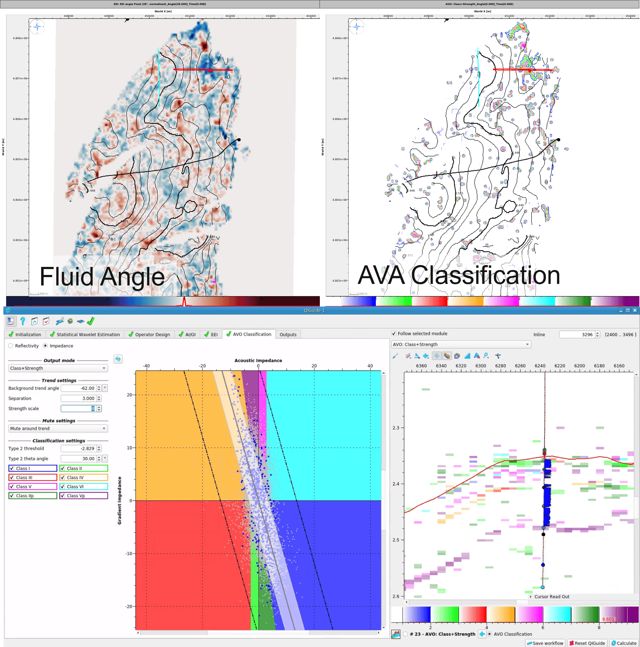Click the blue back arrow icon in viewer toolbar

(426, 356)
